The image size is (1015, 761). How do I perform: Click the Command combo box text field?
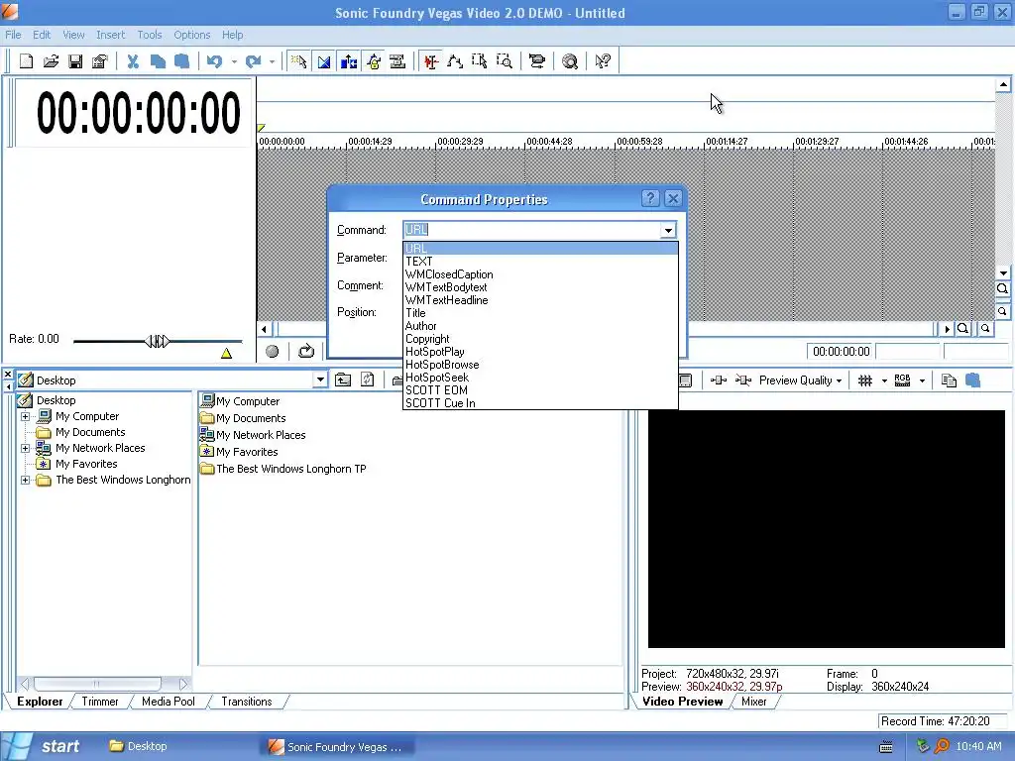pyautogui.click(x=532, y=230)
